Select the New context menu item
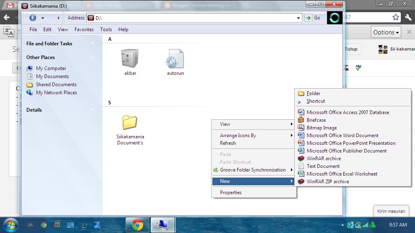The height and width of the screenshot is (233, 415). 254,181
